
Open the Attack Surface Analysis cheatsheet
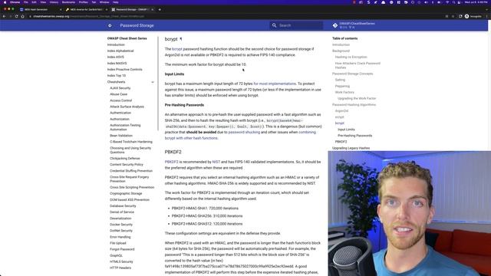pos(127,107)
